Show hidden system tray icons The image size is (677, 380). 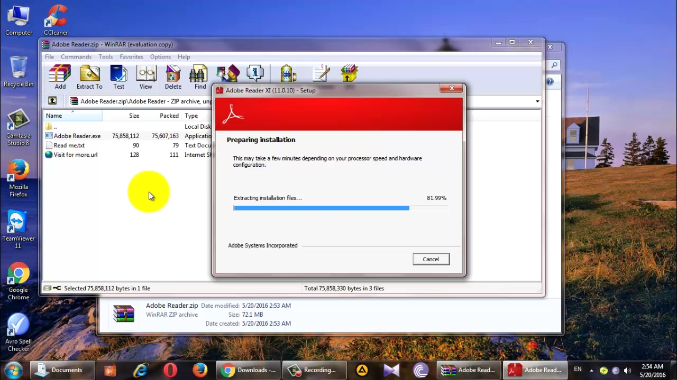point(591,370)
